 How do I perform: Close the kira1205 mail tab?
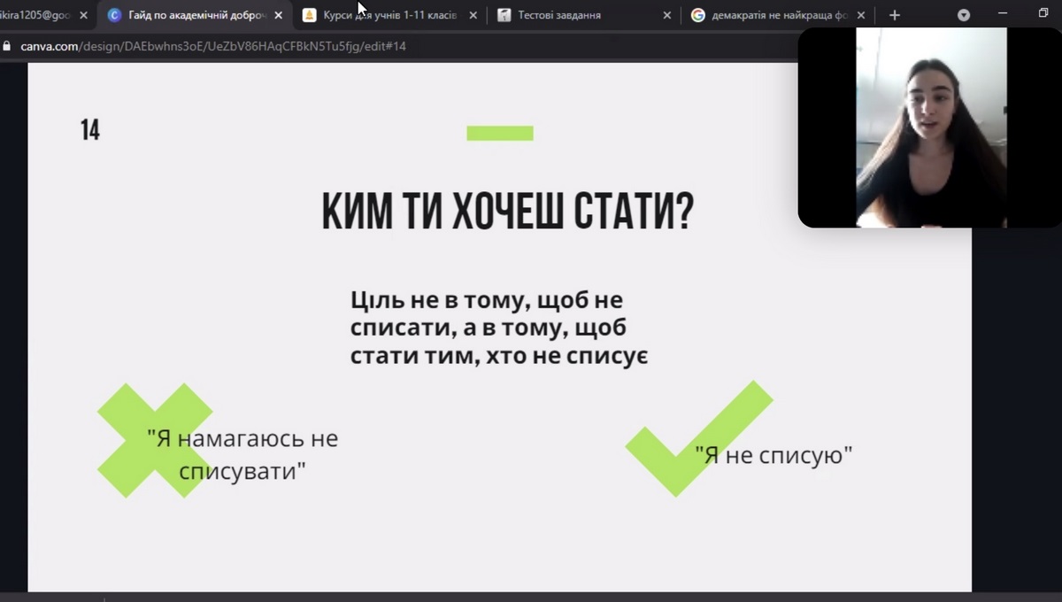[x=84, y=15]
